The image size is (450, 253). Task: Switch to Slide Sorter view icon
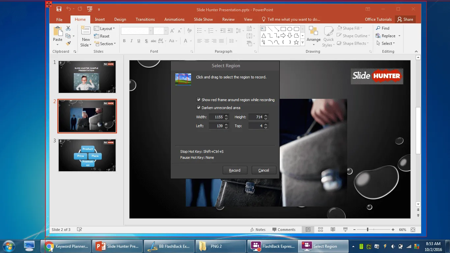[320, 230]
